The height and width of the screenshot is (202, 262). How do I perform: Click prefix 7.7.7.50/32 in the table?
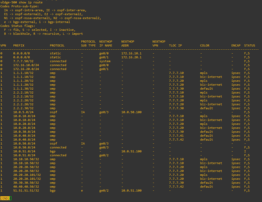[23, 61]
